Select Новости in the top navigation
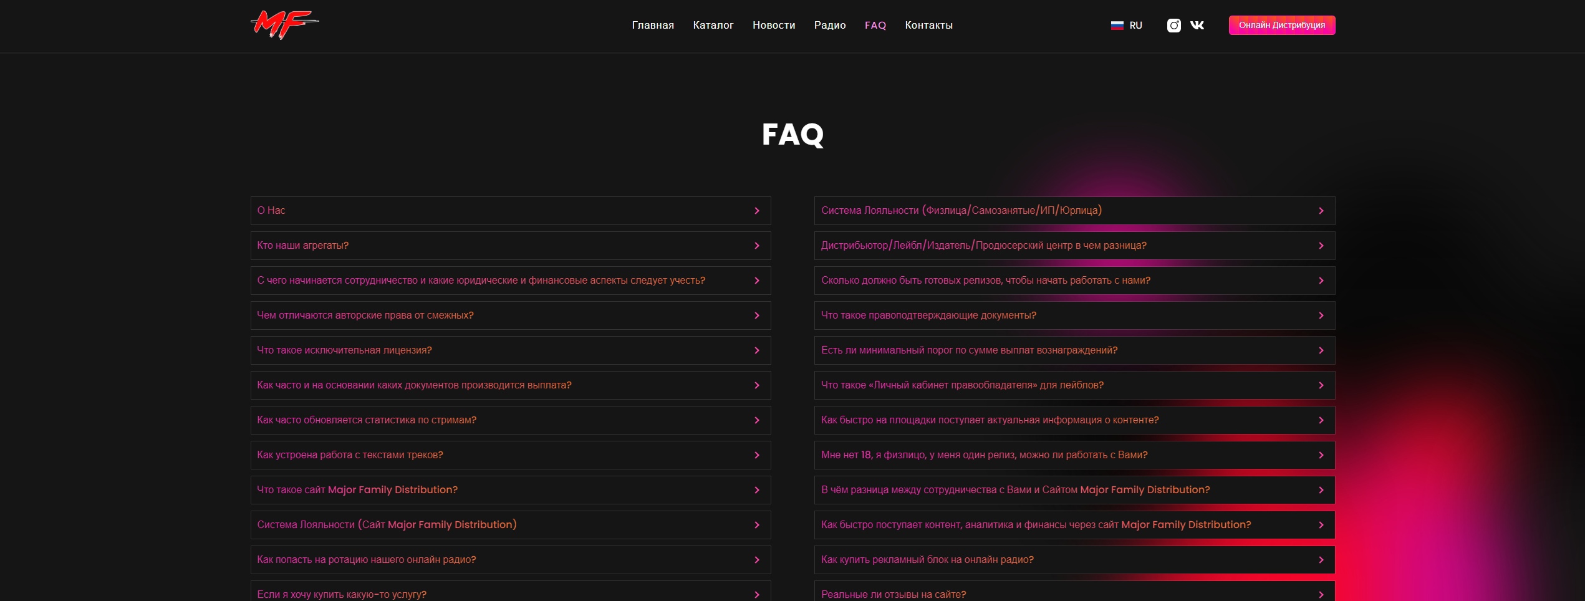The image size is (1585, 601). coord(773,26)
